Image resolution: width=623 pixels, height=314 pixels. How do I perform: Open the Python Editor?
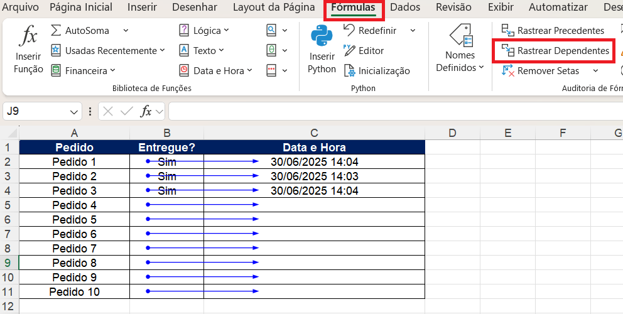tap(363, 50)
